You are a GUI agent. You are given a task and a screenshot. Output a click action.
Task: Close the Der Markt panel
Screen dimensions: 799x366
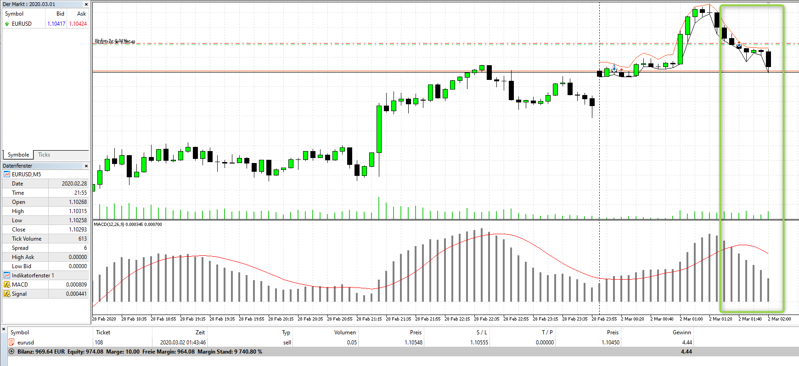86,4
